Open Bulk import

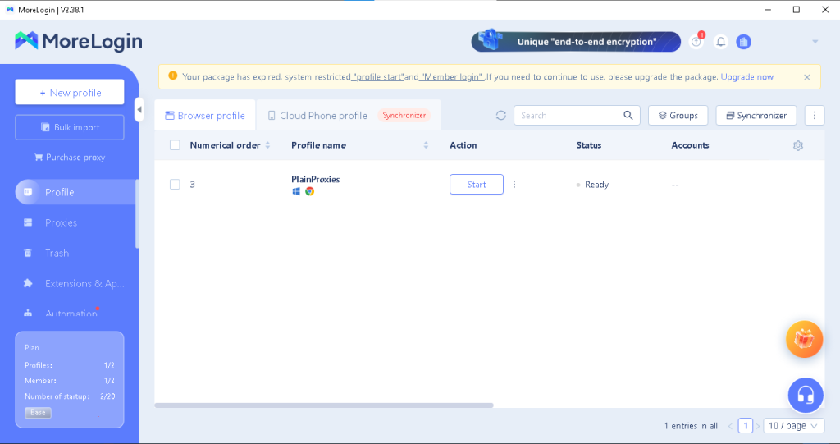(70, 127)
